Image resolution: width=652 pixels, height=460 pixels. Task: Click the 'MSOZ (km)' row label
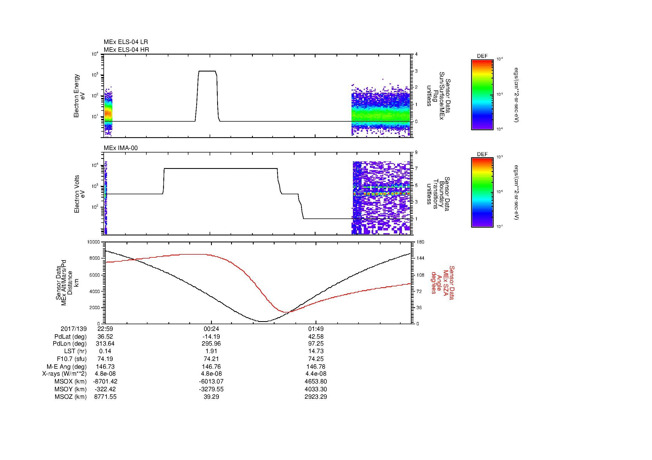[x=71, y=397]
